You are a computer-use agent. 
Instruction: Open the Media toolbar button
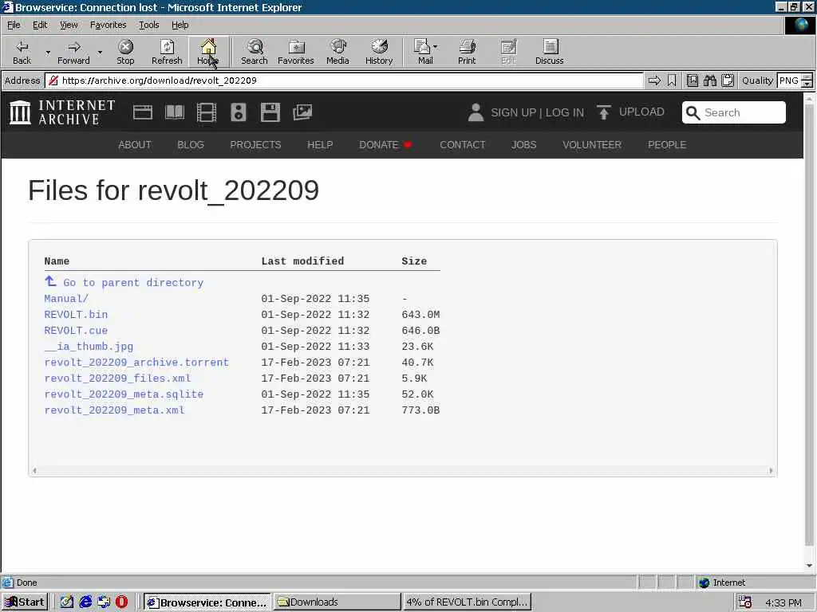point(337,52)
